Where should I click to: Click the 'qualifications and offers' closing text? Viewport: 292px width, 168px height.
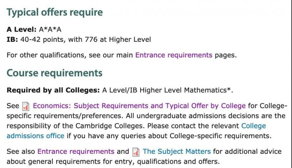[178, 161]
